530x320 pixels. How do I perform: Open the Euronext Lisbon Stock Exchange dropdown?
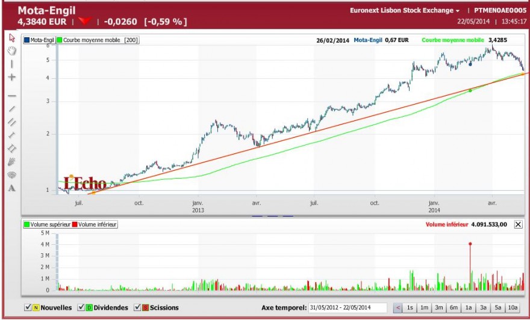tap(405, 10)
